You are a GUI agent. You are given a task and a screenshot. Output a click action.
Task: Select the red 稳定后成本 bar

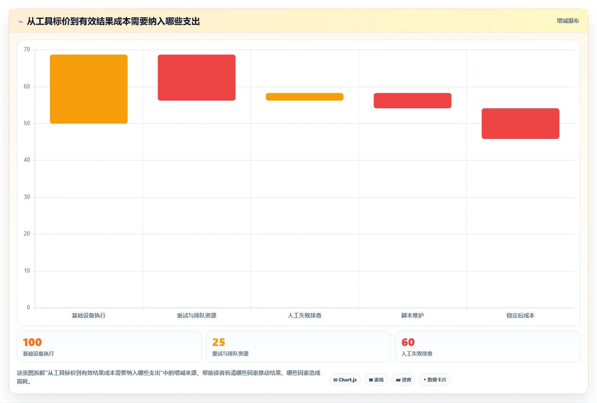pos(520,123)
